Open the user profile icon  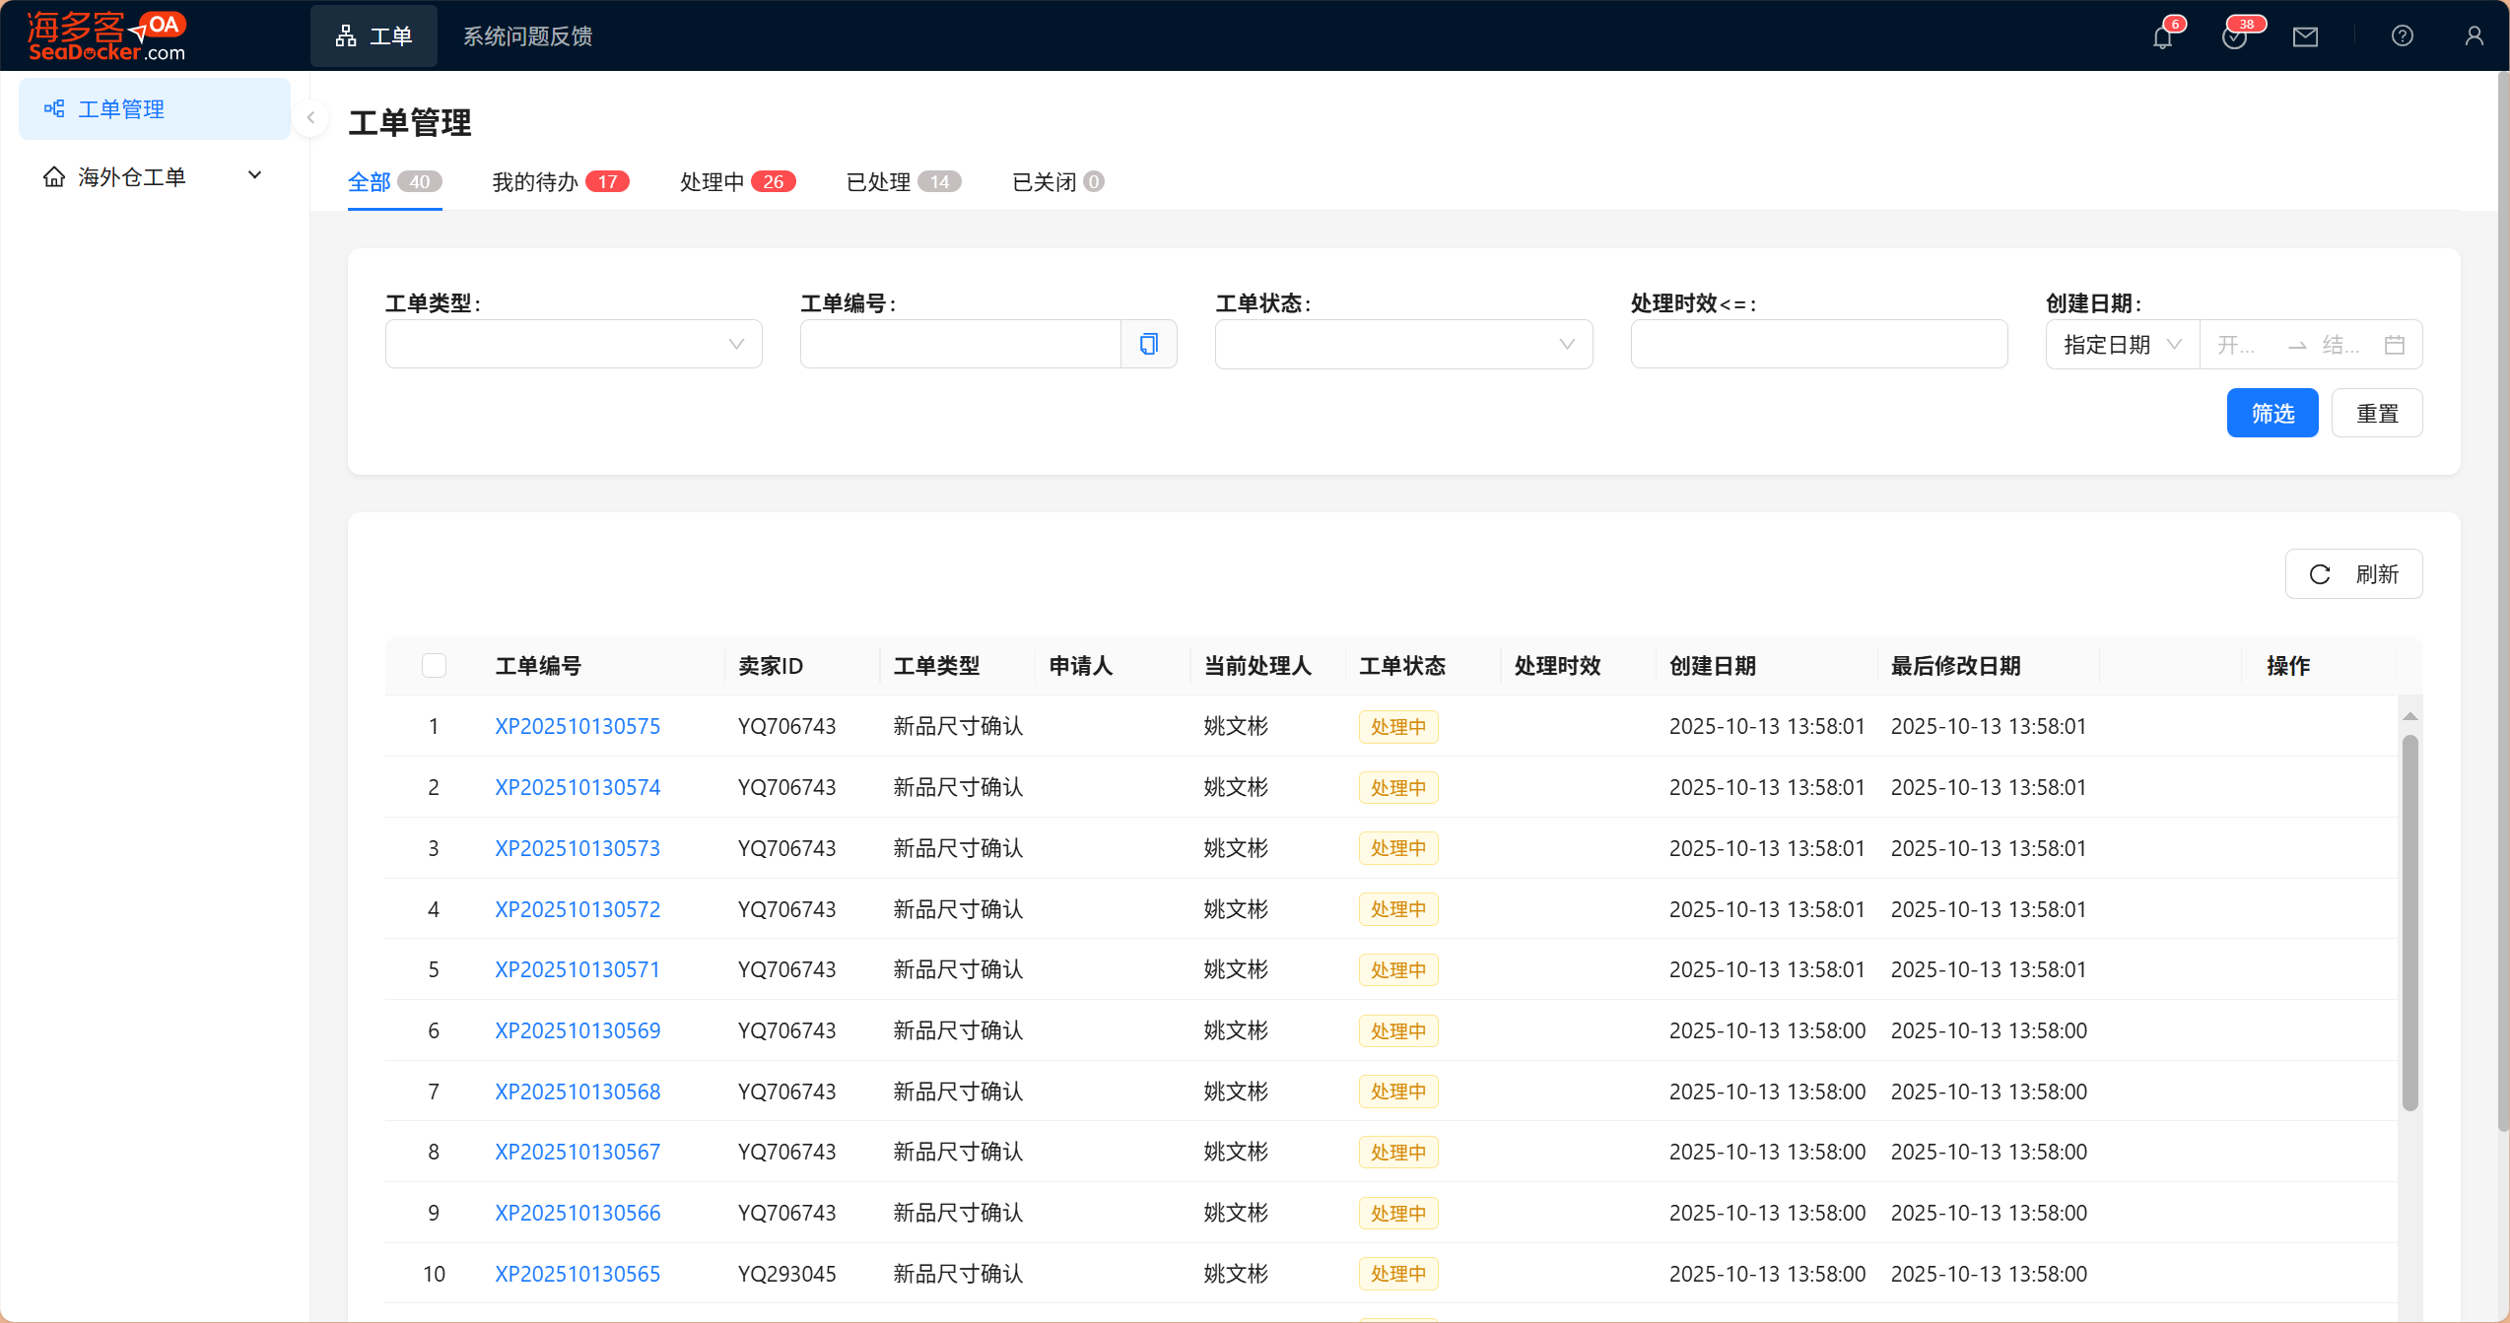point(2474,36)
